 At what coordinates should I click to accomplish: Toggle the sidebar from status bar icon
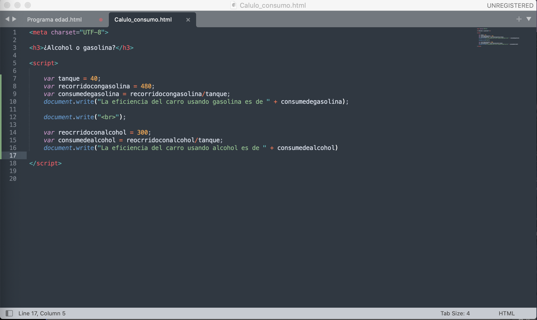tap(9, 313)
